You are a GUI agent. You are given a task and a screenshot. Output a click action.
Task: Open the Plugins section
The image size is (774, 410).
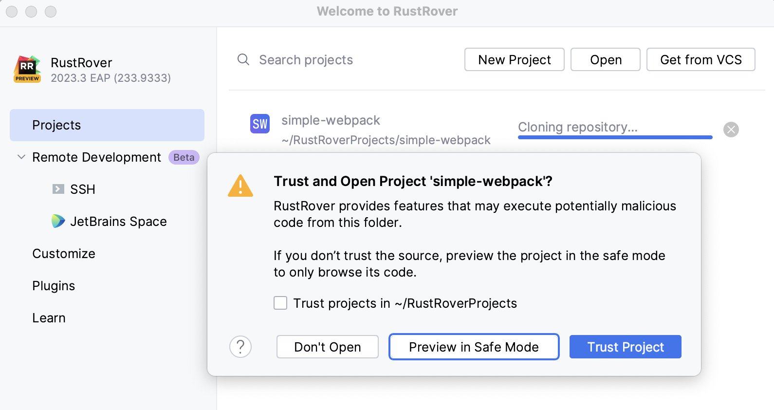pos(53,285)
